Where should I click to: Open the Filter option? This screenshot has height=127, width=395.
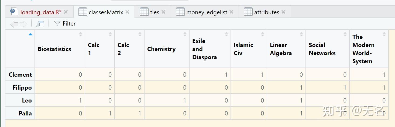point(65,24)
